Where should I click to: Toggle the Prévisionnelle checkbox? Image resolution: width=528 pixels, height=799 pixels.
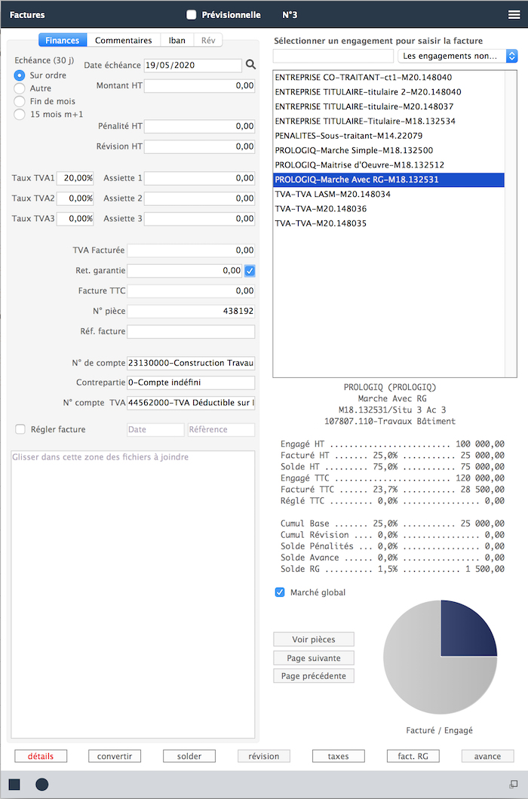click(191, 15)
